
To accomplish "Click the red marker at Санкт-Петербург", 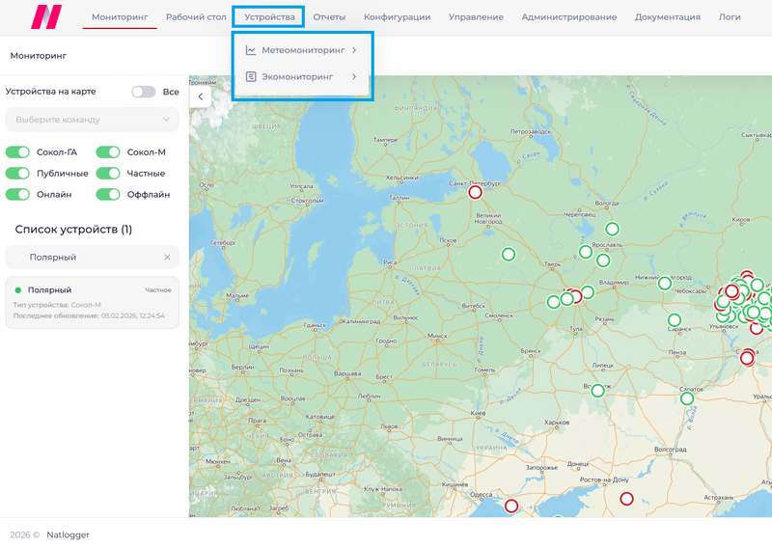I will pos(475,192).
